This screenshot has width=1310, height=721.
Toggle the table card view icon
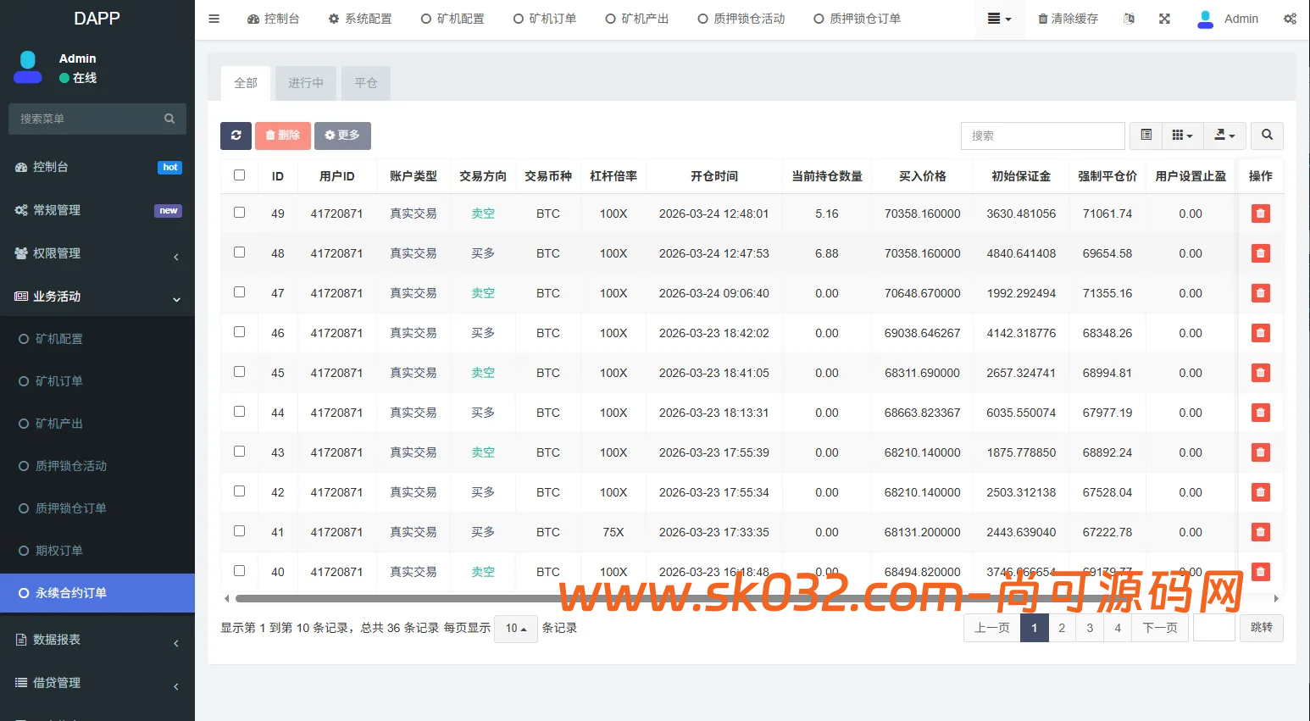click(x=1146, y=136)
